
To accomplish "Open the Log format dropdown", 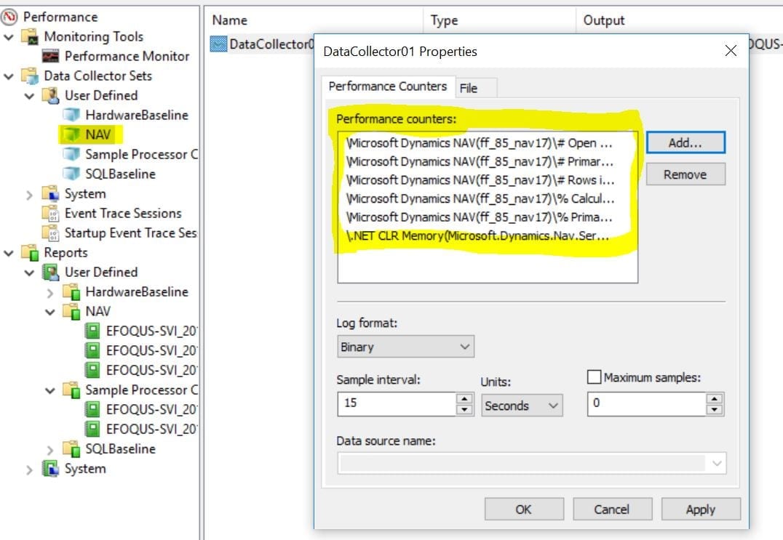I will tap(405, 347).
